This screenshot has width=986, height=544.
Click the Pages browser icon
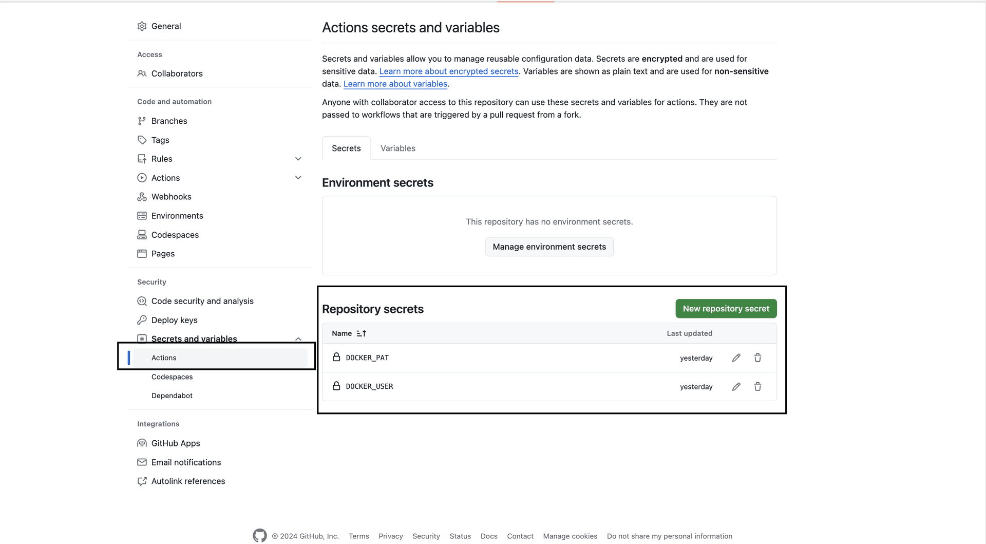pos(142,254)
